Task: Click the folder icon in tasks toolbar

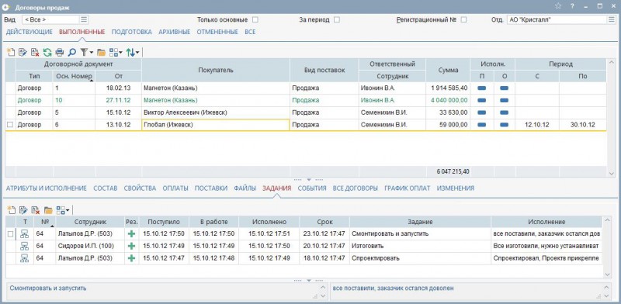Action: click(48, 210)
